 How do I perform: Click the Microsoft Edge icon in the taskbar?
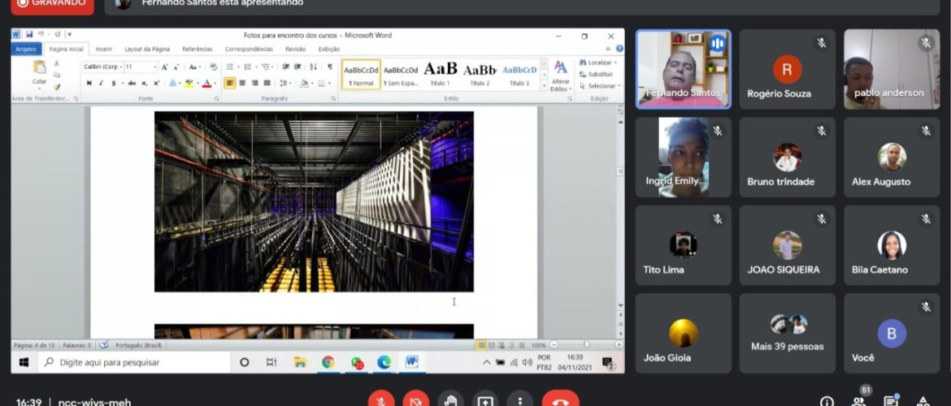384,362
